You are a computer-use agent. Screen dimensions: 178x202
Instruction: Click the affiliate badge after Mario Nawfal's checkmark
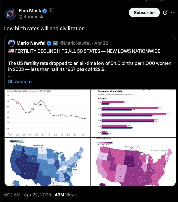click(56, 43)
